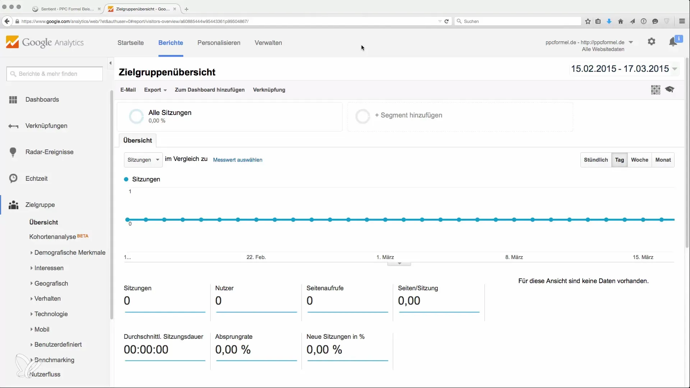Collapse the sidebar with the arrow handle

tap(110, 63)
